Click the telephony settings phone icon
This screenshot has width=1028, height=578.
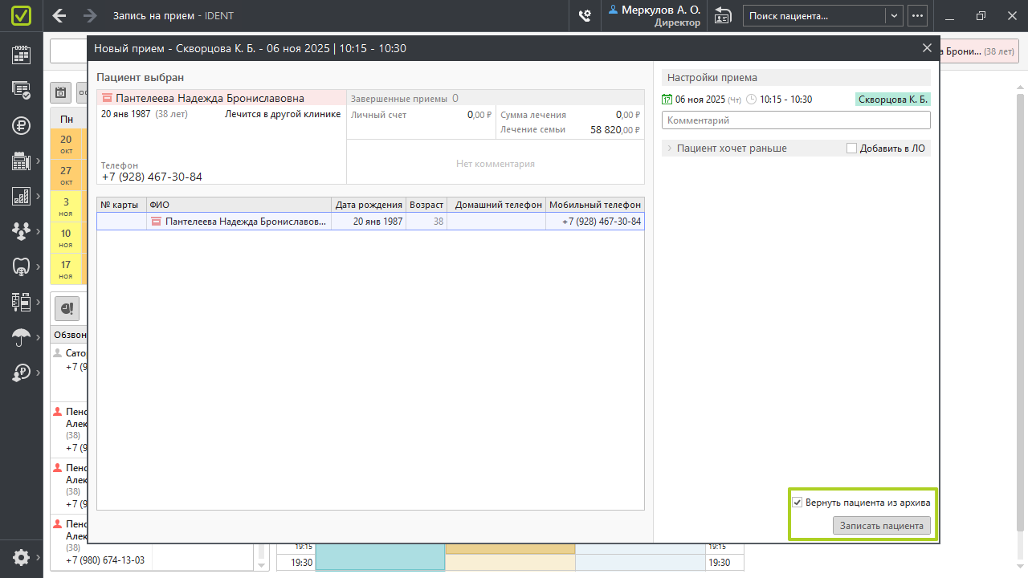pyautogui.click(x=585, y=16)
